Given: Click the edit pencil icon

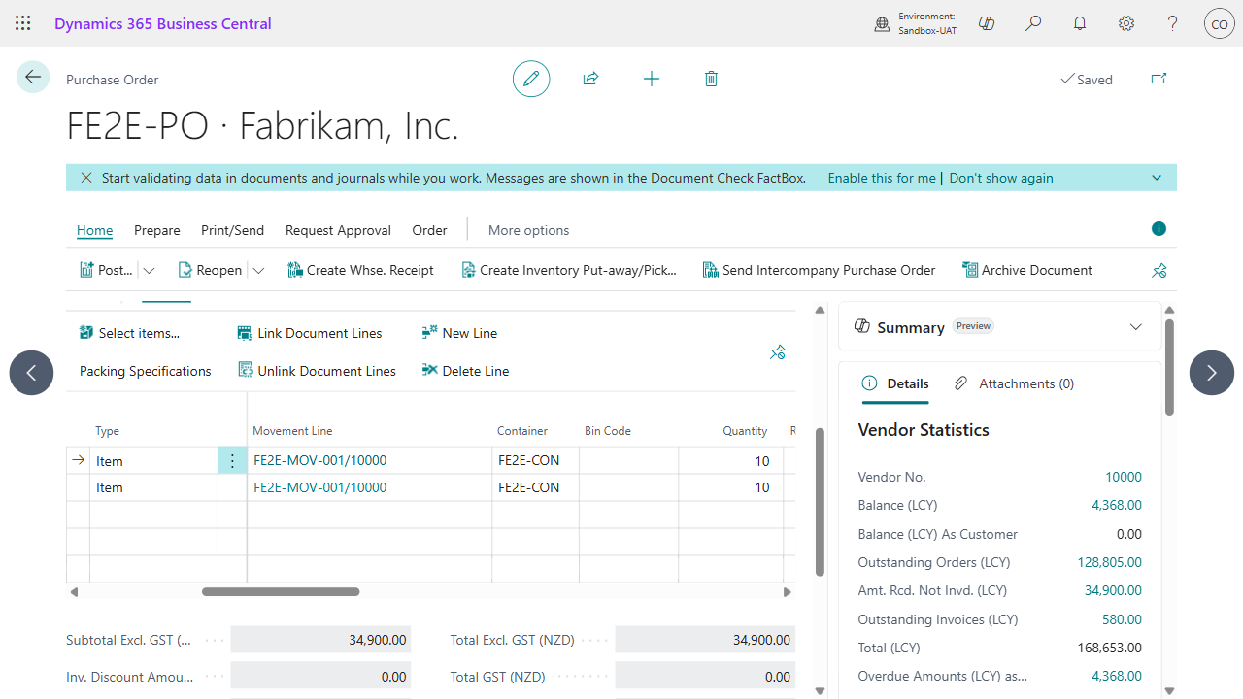Looking at the screenshot, I should pos(531,79).
